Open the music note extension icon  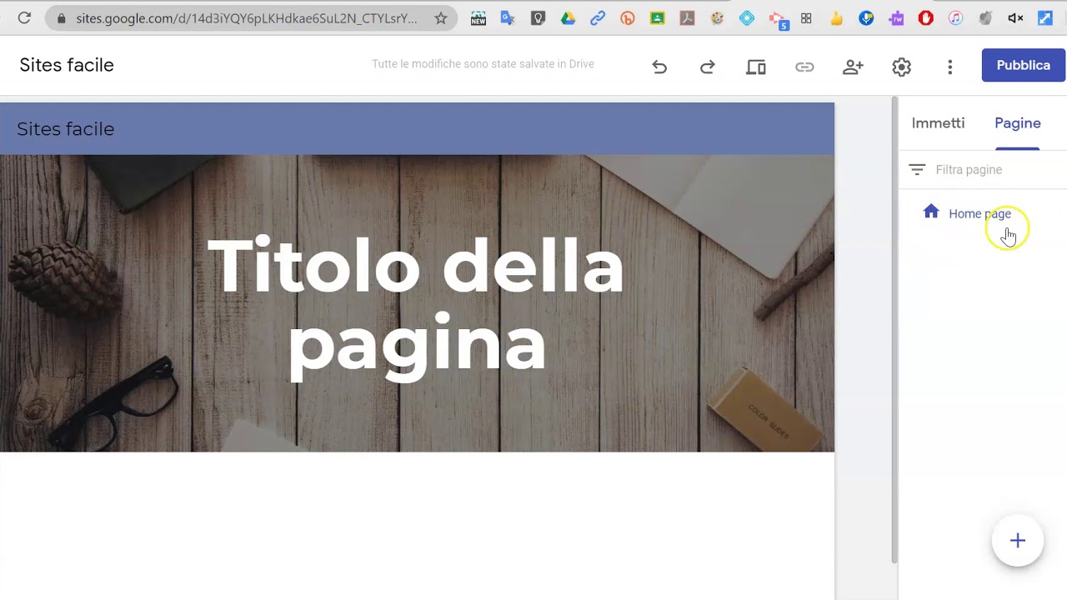pos(955,17)
